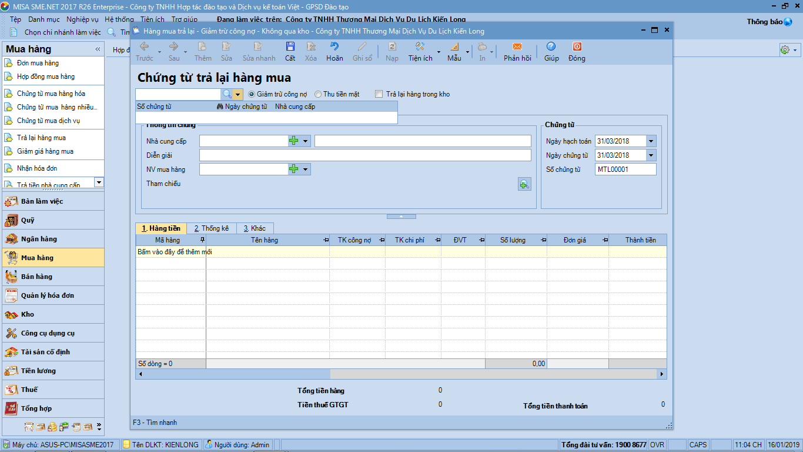Click Bấm vào đây để thêm mới row
Viewport: 803px width, 452px height.
point(401,252)
